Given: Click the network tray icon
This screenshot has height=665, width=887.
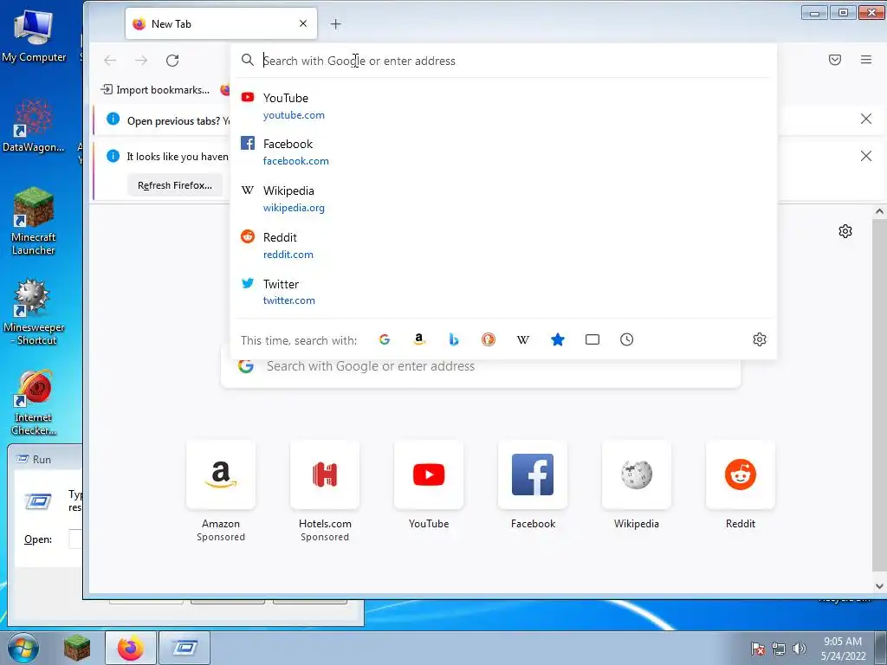Looking at the screenshot, I should click(779, 649).
